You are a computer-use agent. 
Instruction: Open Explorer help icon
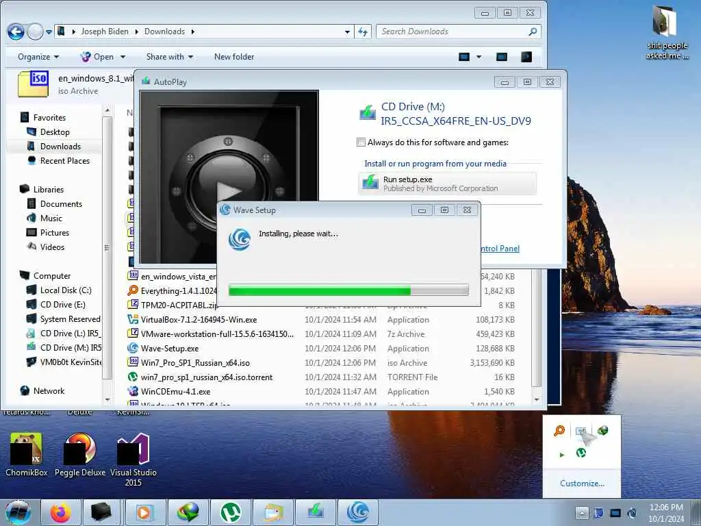(526, 57)
